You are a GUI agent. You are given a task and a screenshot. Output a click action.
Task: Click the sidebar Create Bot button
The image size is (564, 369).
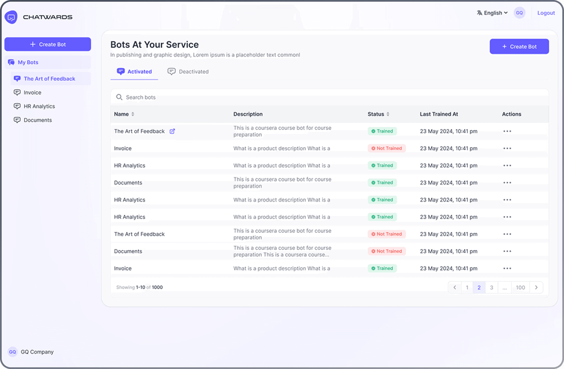point(48,44)
